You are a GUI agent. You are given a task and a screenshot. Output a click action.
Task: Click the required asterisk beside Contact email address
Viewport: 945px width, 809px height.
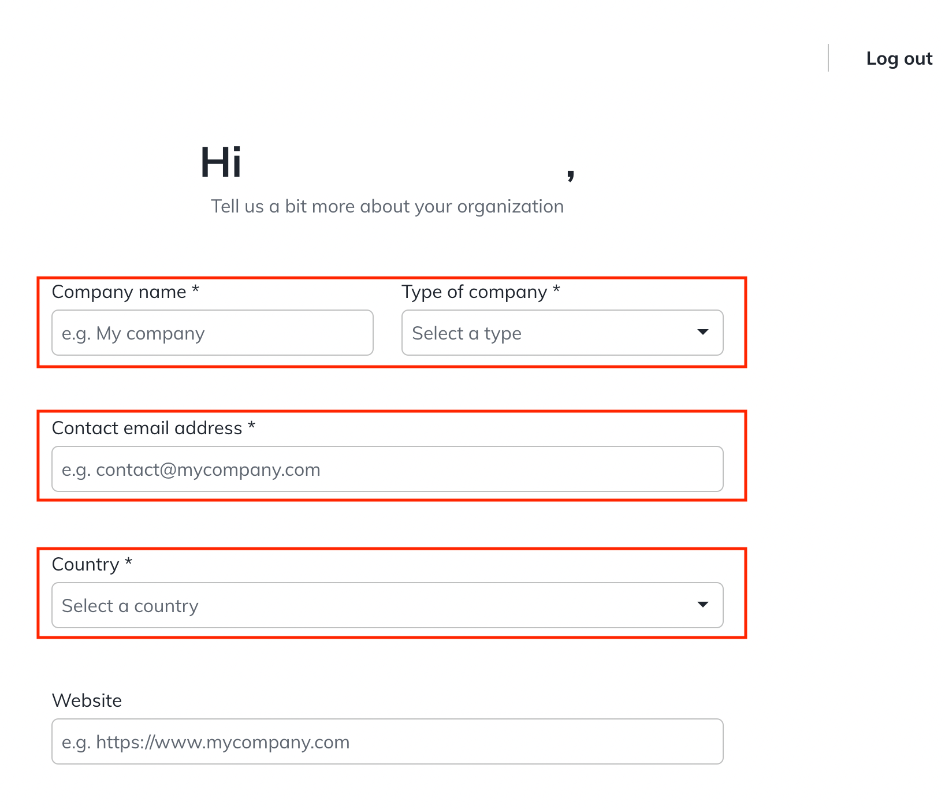pos(251,425)
